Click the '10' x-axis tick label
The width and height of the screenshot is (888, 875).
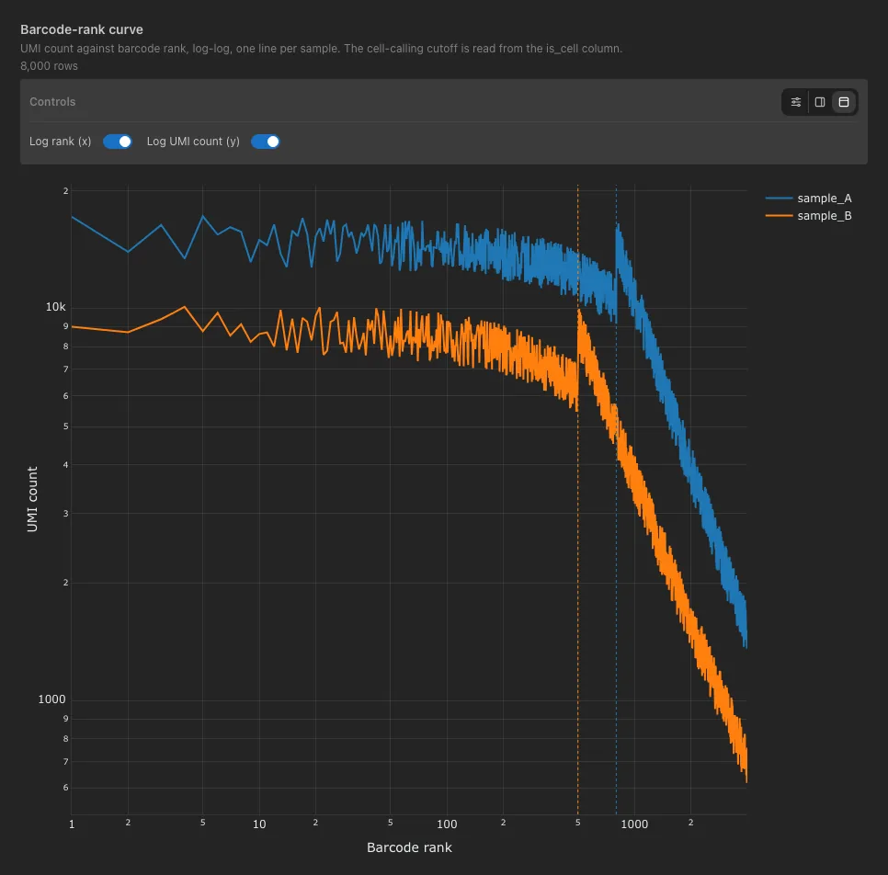pyautogui.click(x=259, y=824)
